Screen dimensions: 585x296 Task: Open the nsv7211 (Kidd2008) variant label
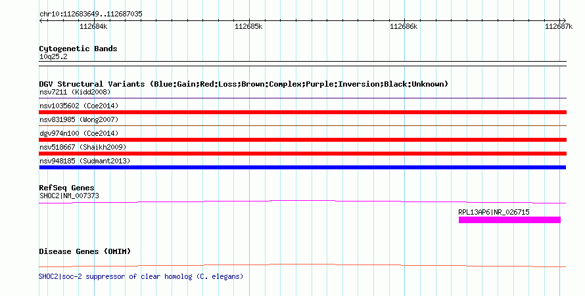click(75, 92)
